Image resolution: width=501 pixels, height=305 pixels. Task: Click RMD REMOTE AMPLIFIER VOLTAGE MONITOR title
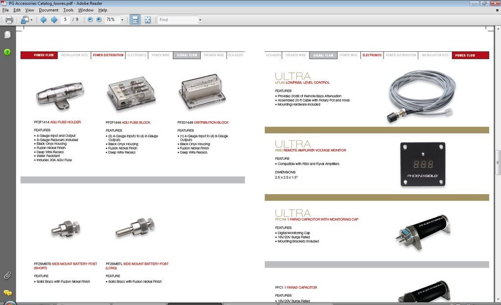310,150
